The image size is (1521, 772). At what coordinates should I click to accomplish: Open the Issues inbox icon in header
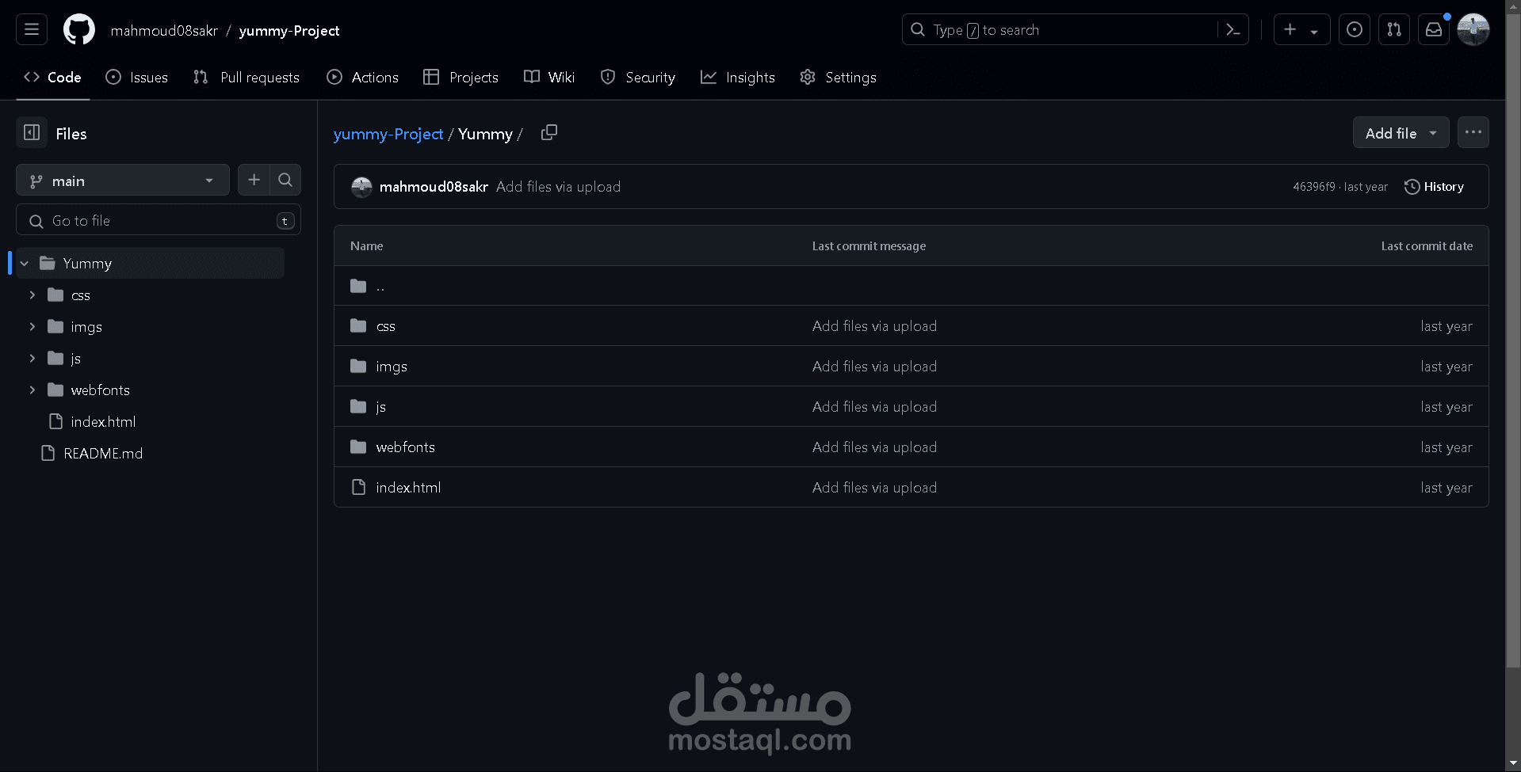coord(1355,30)
